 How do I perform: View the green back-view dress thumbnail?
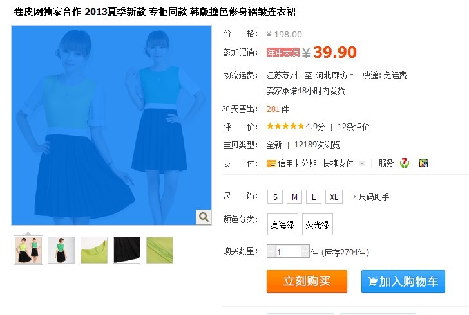click(x=61, y=250)
